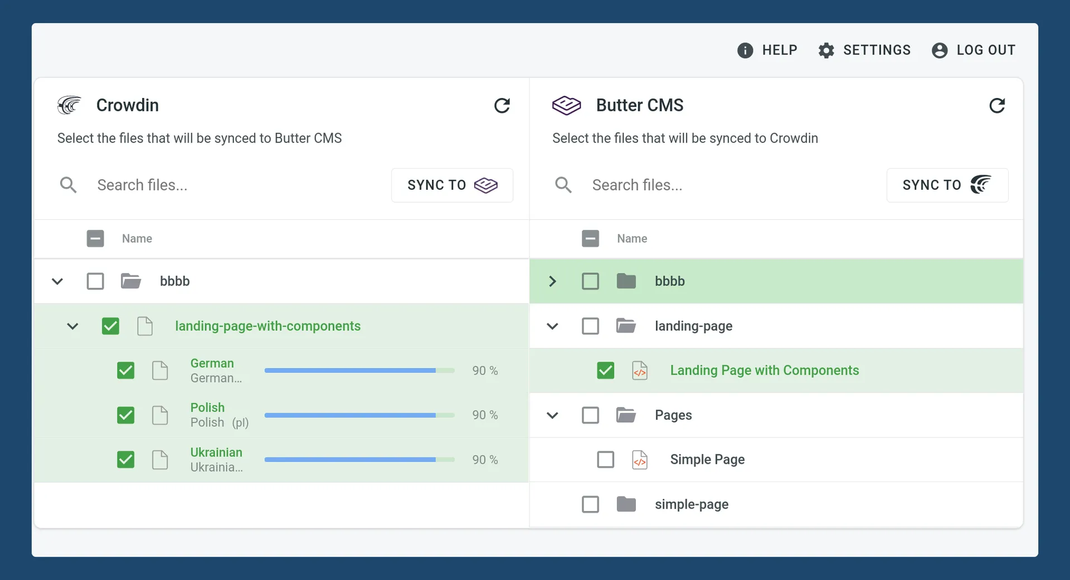The image size is (1070, 580).
Task: Click the landing-page folder icon
Action: pos(626,326)
